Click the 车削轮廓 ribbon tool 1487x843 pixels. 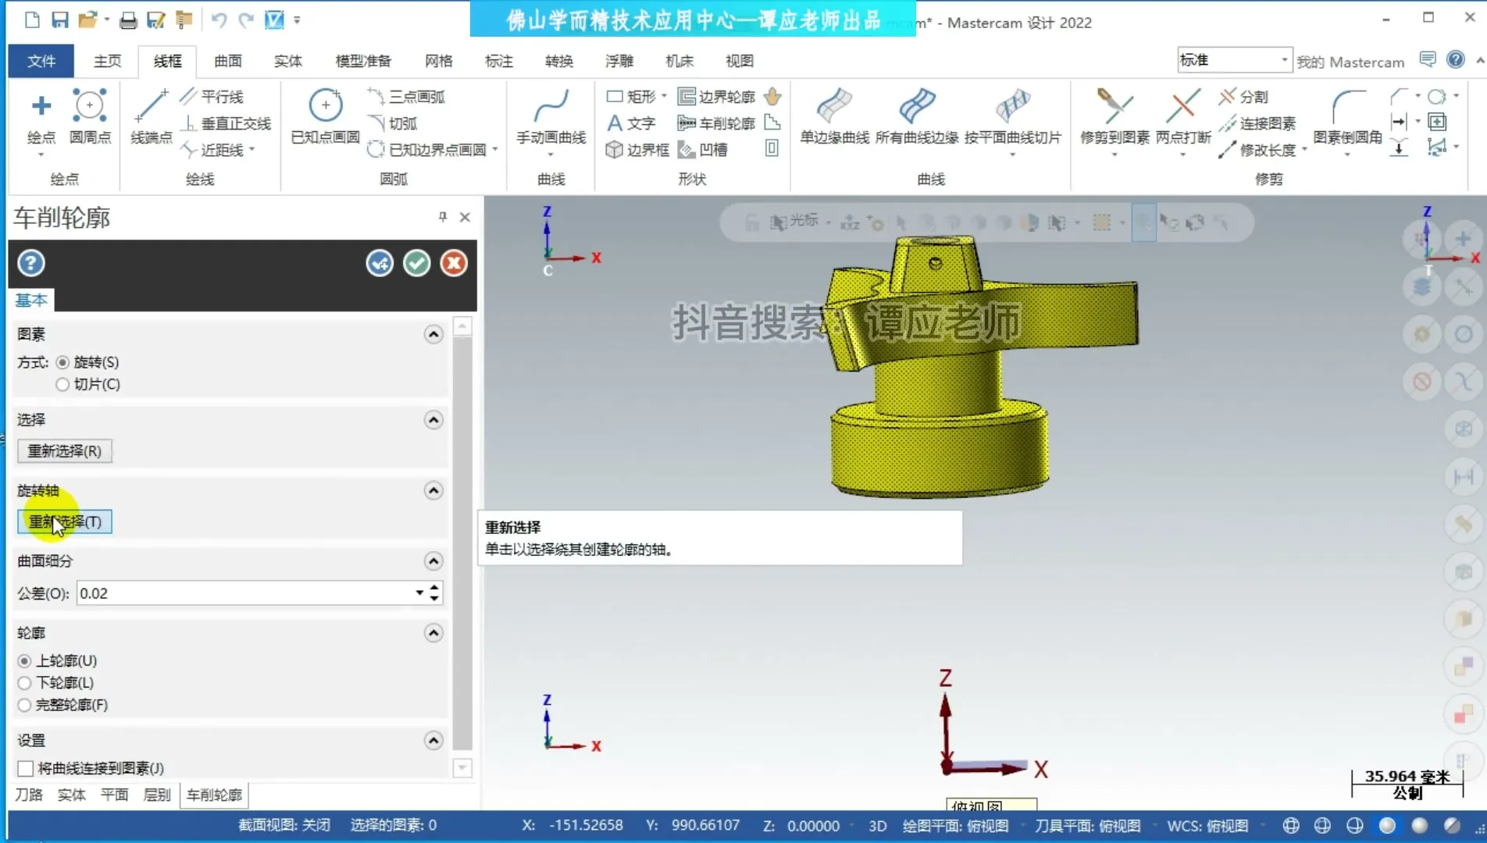tap(717, 123)
